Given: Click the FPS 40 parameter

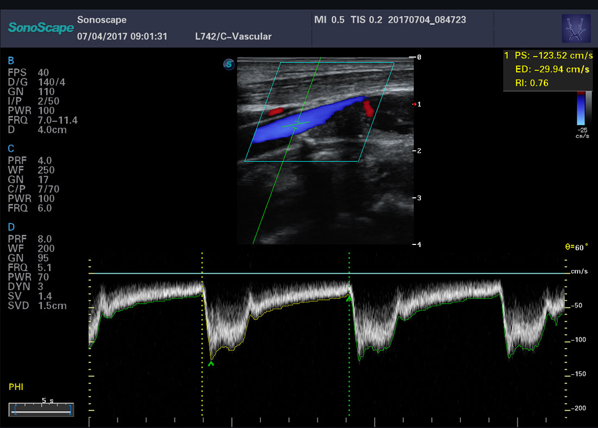Looking at the screenshot, I should click(28, 72).
